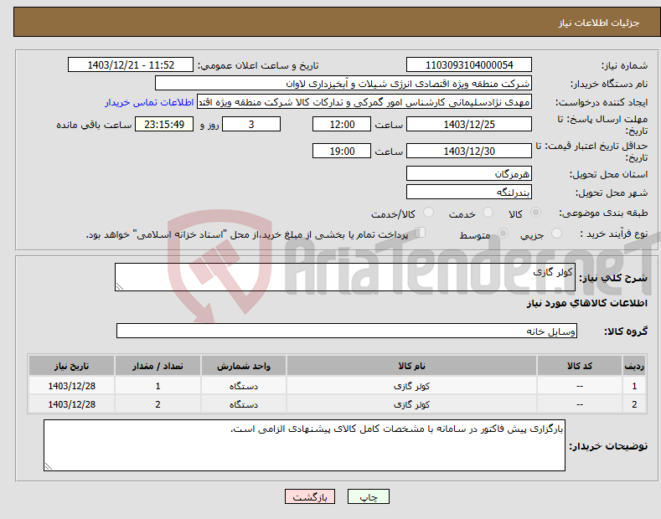Click the تعداد / مقدار column header

(158, 366)
